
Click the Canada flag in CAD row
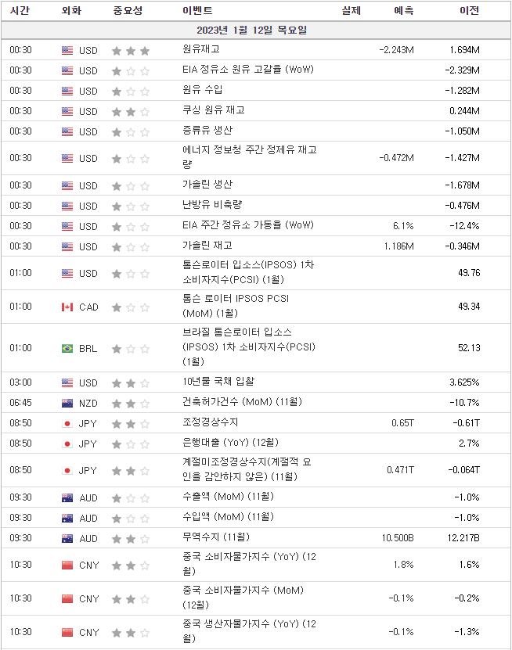(x=67, y=307)
